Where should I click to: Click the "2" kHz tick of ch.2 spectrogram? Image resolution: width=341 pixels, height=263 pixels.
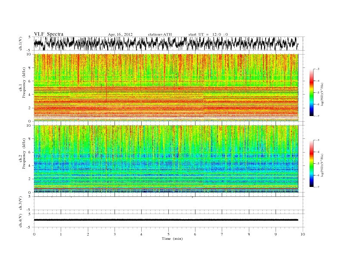(30, 179)
